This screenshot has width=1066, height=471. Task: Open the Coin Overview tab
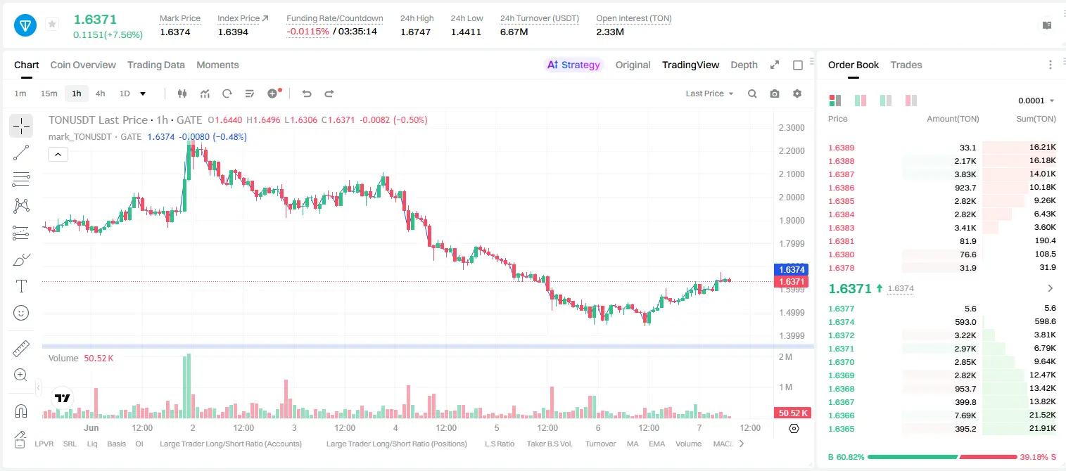pyautogui.click(x=83, y=65)
